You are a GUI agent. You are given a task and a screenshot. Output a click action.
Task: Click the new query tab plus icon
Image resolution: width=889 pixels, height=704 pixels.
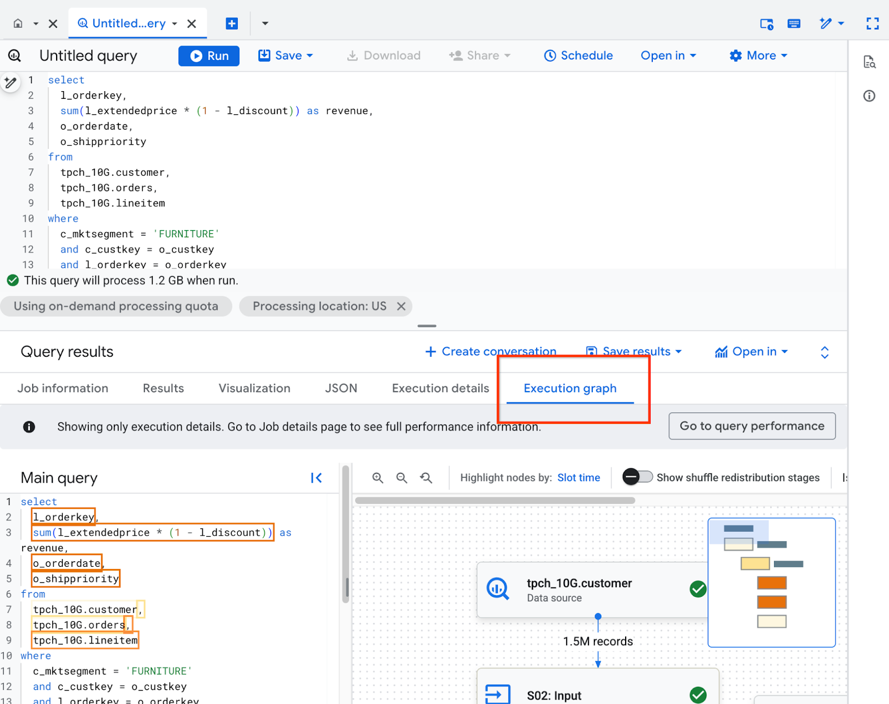point(232,23)
